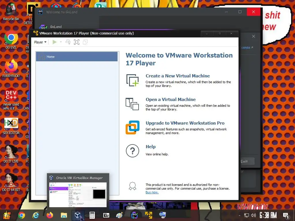Select the DO IT LIVE desktop icon

11,154
